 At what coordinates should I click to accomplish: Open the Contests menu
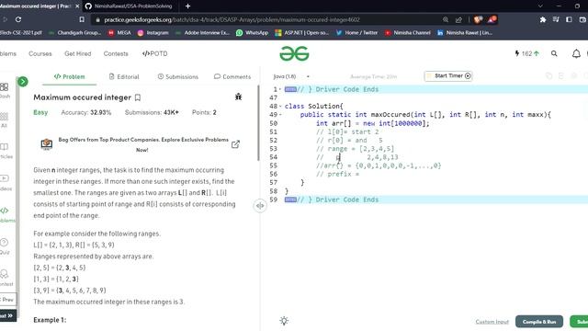[116, 53]
